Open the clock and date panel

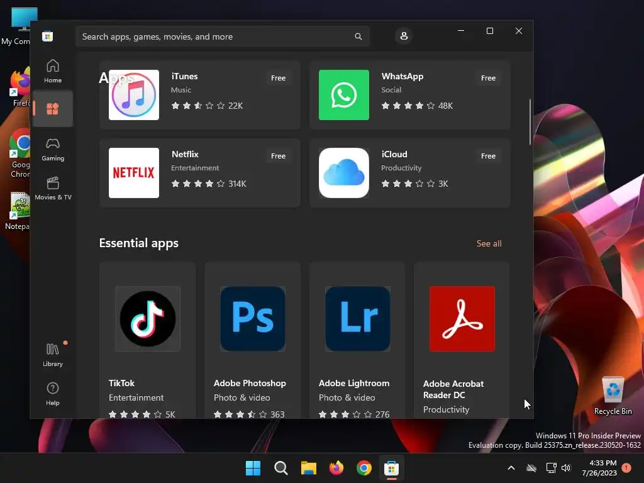(599, 468)
